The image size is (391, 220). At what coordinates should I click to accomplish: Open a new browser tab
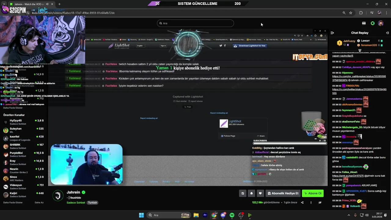coord(59,4)
